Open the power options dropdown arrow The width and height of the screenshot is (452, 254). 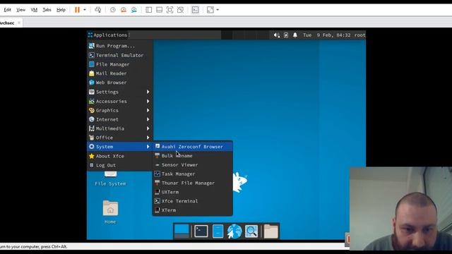(85, 10)
